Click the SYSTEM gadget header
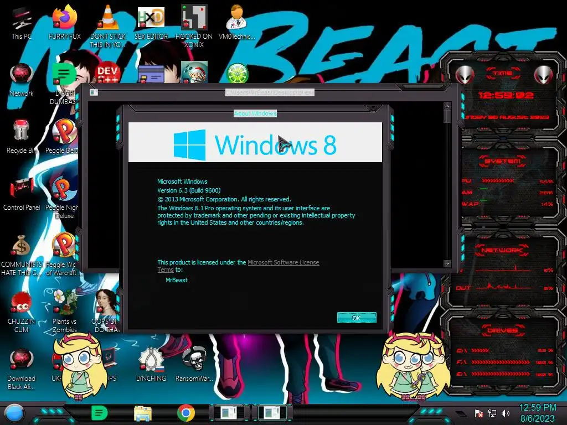Screen dimensions: 567x425 503,161
